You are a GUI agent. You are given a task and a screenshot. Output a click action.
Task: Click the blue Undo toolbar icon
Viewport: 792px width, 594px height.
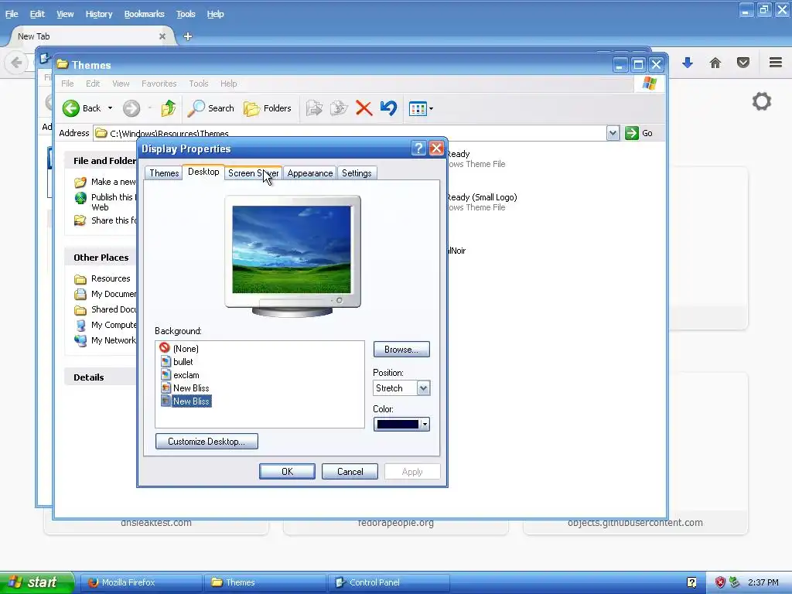click(388, 108)
